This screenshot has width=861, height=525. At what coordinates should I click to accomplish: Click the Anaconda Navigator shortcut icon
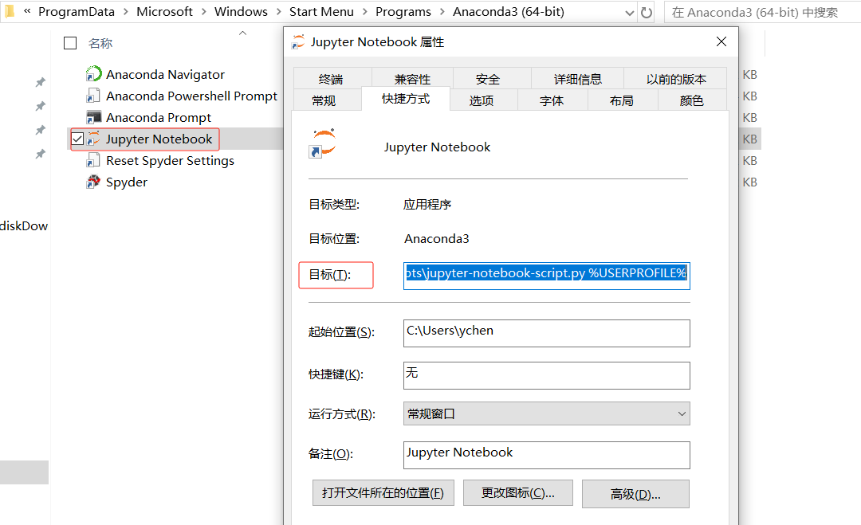[94, 73]
